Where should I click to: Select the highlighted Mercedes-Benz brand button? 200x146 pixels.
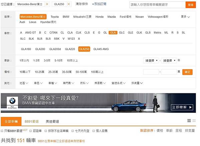pyautogui.click(x=33, y=17)
